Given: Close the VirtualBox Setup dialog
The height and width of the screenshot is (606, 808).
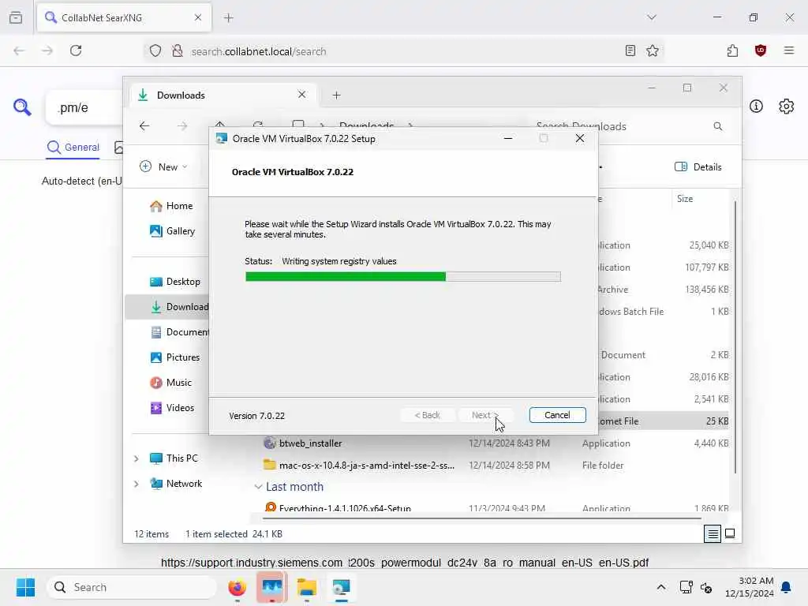Looking at the screenshot, I should (x=580, y=139).
